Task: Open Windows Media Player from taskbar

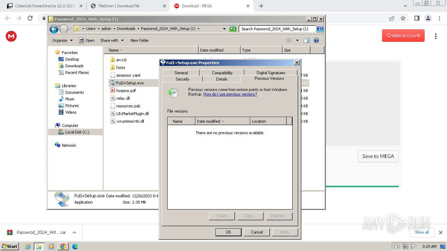Action: [51, 246]
